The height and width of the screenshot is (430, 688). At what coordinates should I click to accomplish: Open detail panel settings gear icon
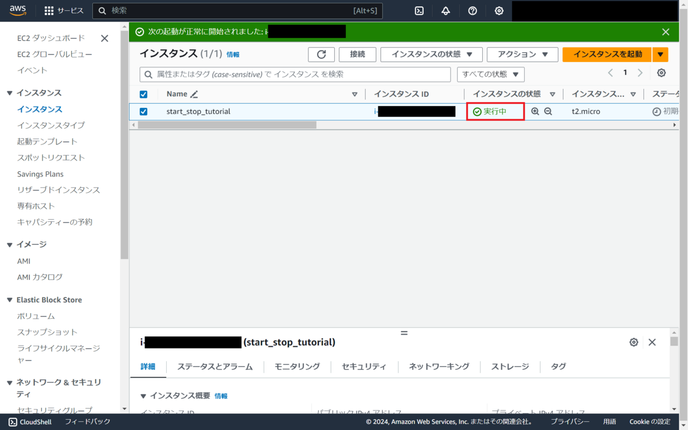coord(634,342)
